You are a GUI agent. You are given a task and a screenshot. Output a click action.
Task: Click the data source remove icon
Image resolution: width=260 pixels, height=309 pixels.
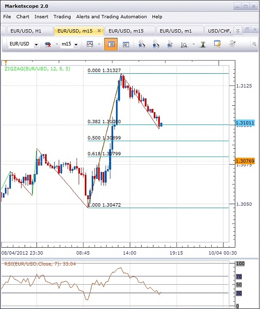pos(48,44)
